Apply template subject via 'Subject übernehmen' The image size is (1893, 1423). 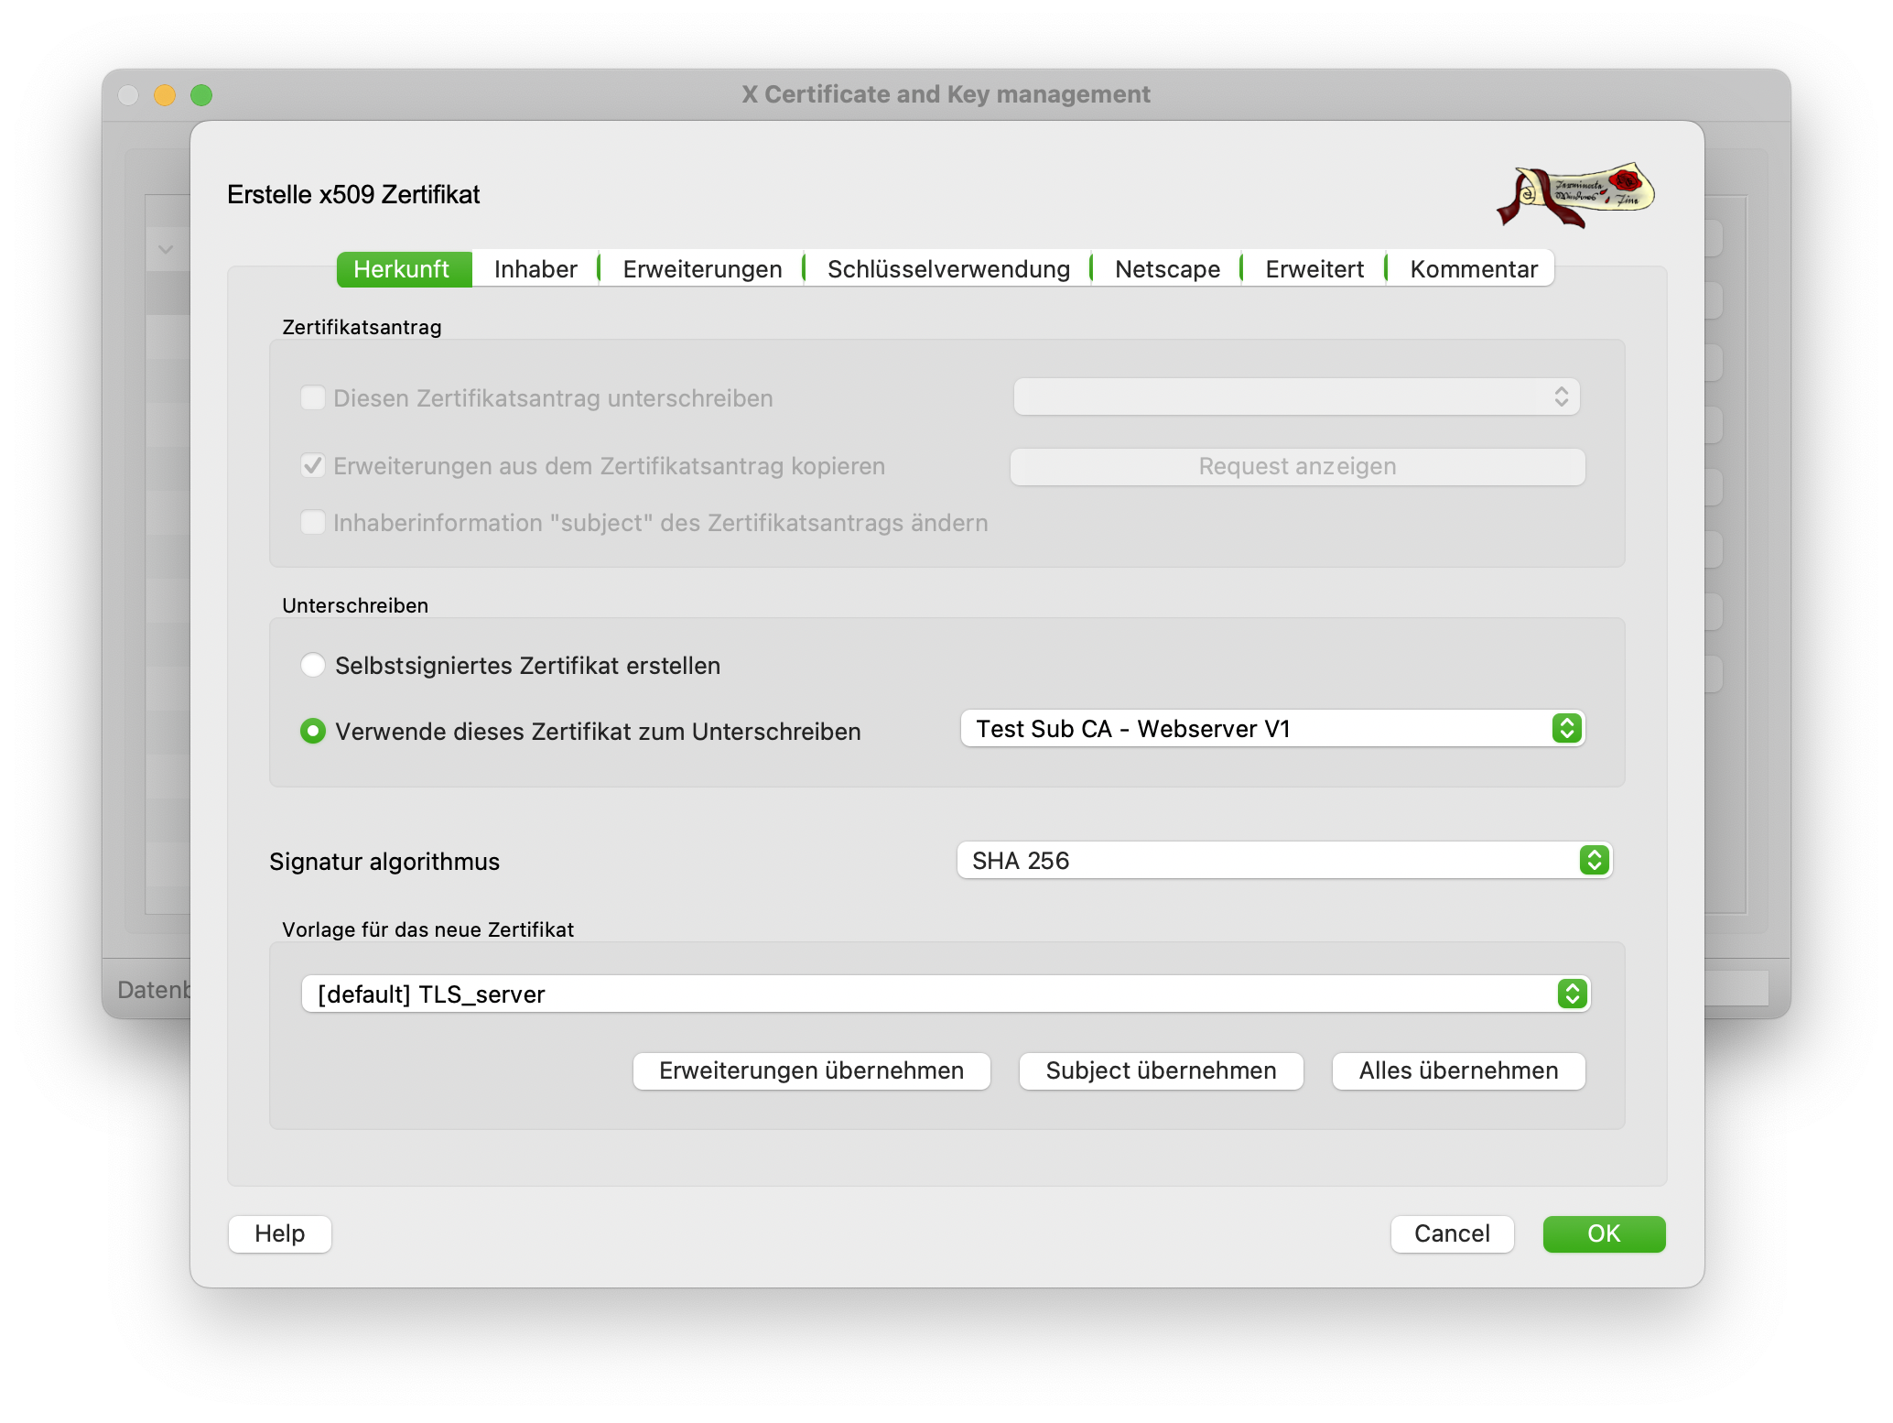pos(1161,1070)
